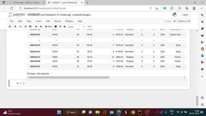This screenshot has height=116, width=206.
Task: Click the dataframe horizontal scrollbar thumb
Action: 69,77
